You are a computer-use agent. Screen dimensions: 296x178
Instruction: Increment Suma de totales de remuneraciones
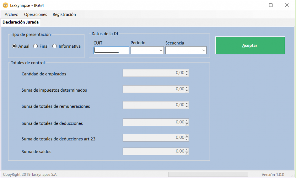(187, 103)
